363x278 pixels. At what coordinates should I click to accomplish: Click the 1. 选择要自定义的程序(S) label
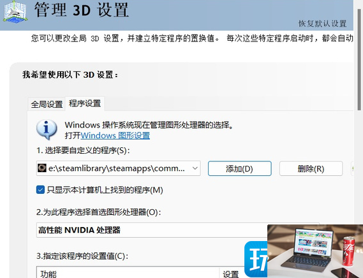[83, 150]
